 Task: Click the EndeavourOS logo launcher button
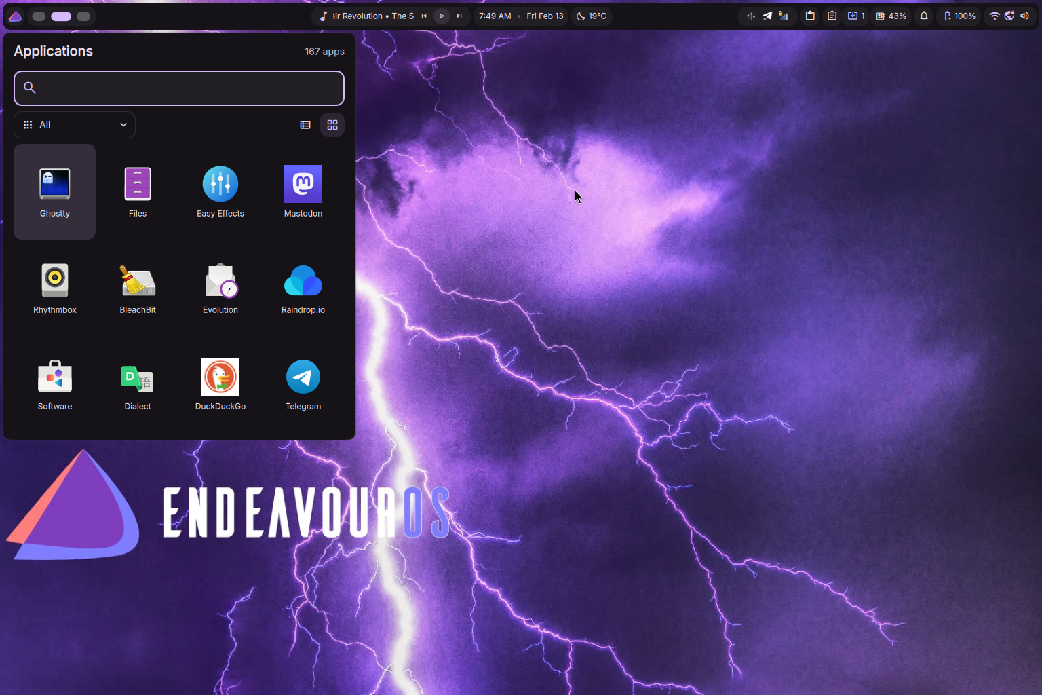tap(15, 16)
